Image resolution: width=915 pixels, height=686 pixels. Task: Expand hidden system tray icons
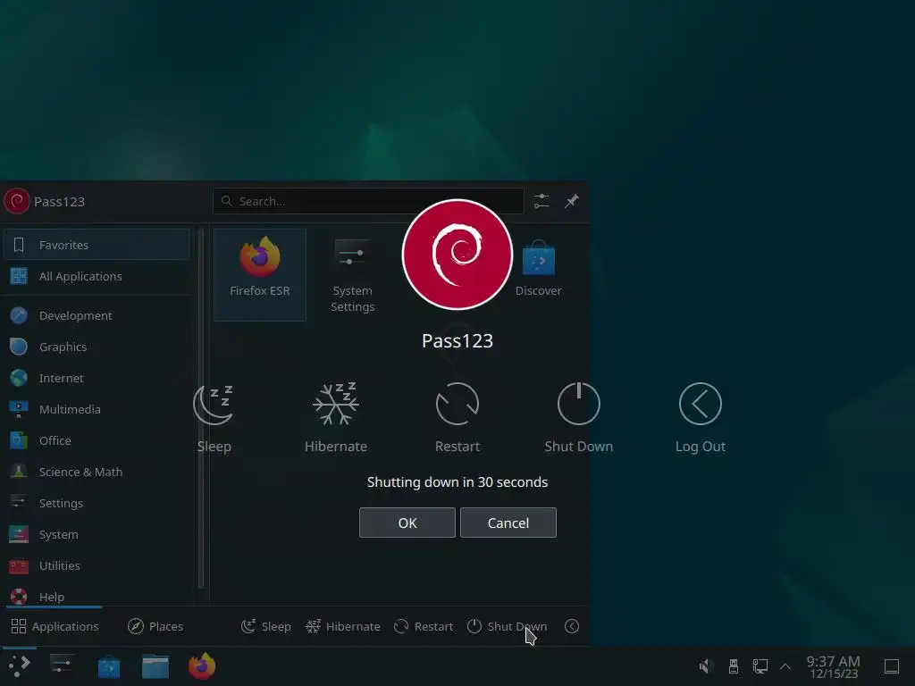pyautogui.click(x=785, y=666)
